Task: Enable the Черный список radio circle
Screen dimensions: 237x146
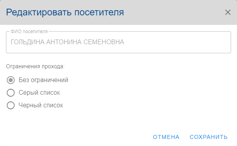Action: [x=11, y=105]
